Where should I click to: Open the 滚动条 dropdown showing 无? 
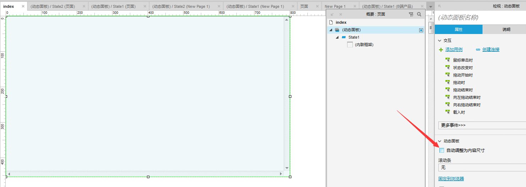482,168
